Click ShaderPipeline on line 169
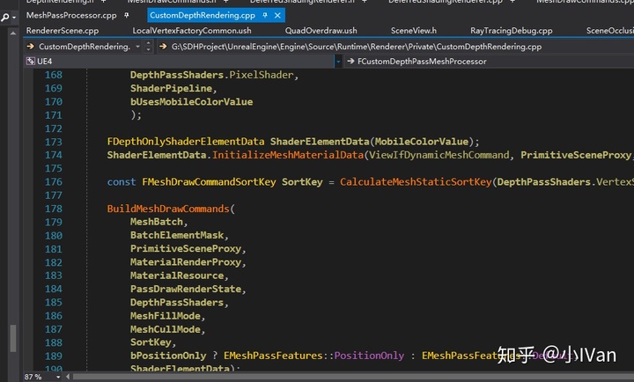Image resolution: width=634 pixels, height=382 pixels. (171, 89)
